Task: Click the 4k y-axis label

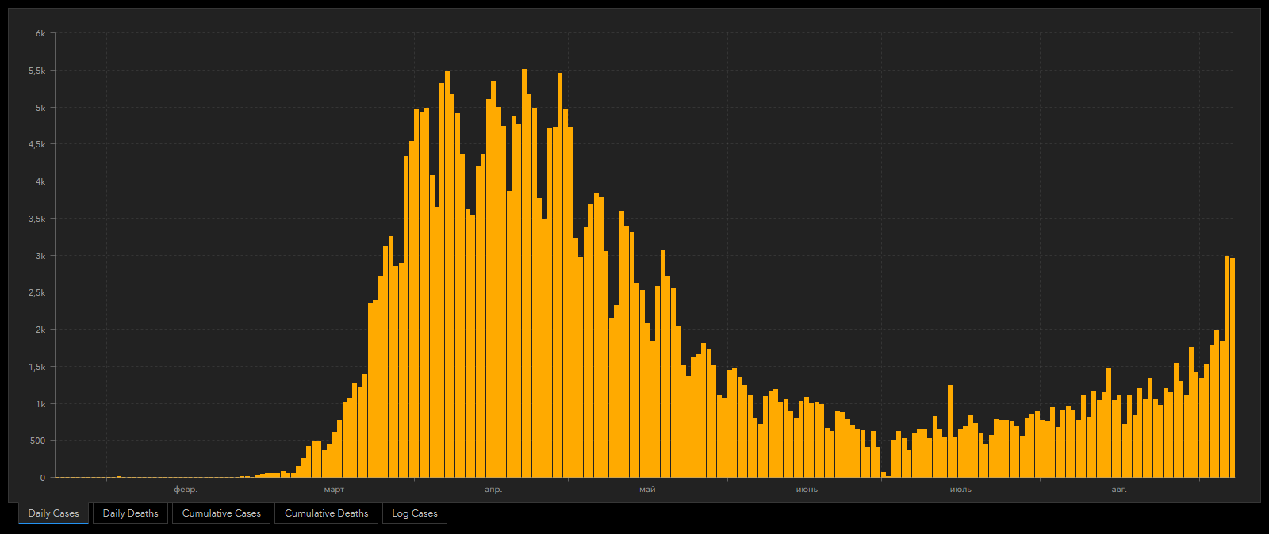Action: click(40, 181)
